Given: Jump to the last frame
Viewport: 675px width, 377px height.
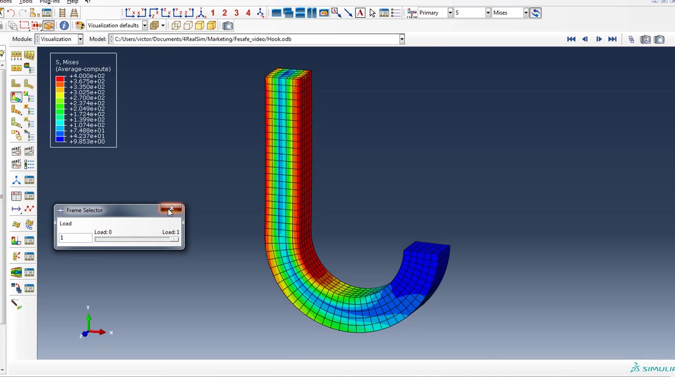Looking at the screenshot, I should tap(612, 39).
